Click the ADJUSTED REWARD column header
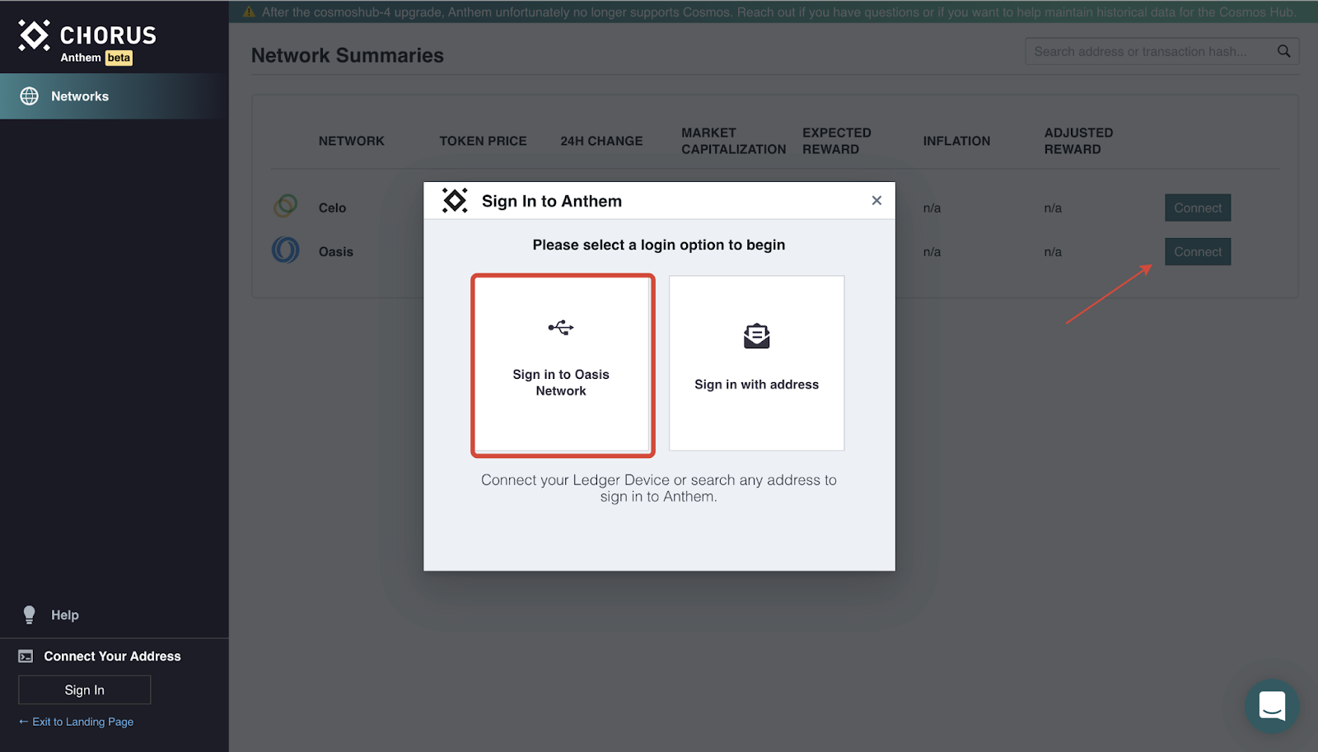This screenshot has width=1318, height=752. [1079, 141]
